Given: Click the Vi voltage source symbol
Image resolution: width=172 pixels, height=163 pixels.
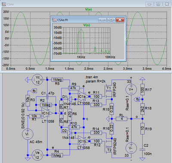Looking at the screenshot, I should click(28, 134).
